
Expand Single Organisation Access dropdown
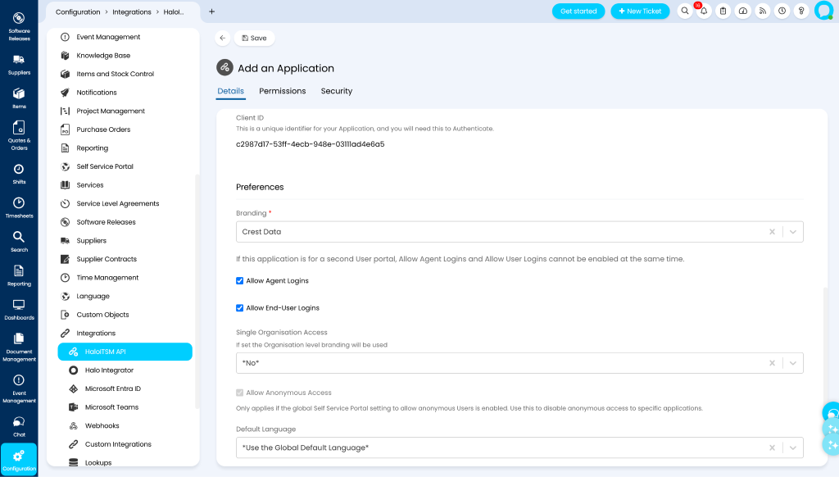click(793, 363)
